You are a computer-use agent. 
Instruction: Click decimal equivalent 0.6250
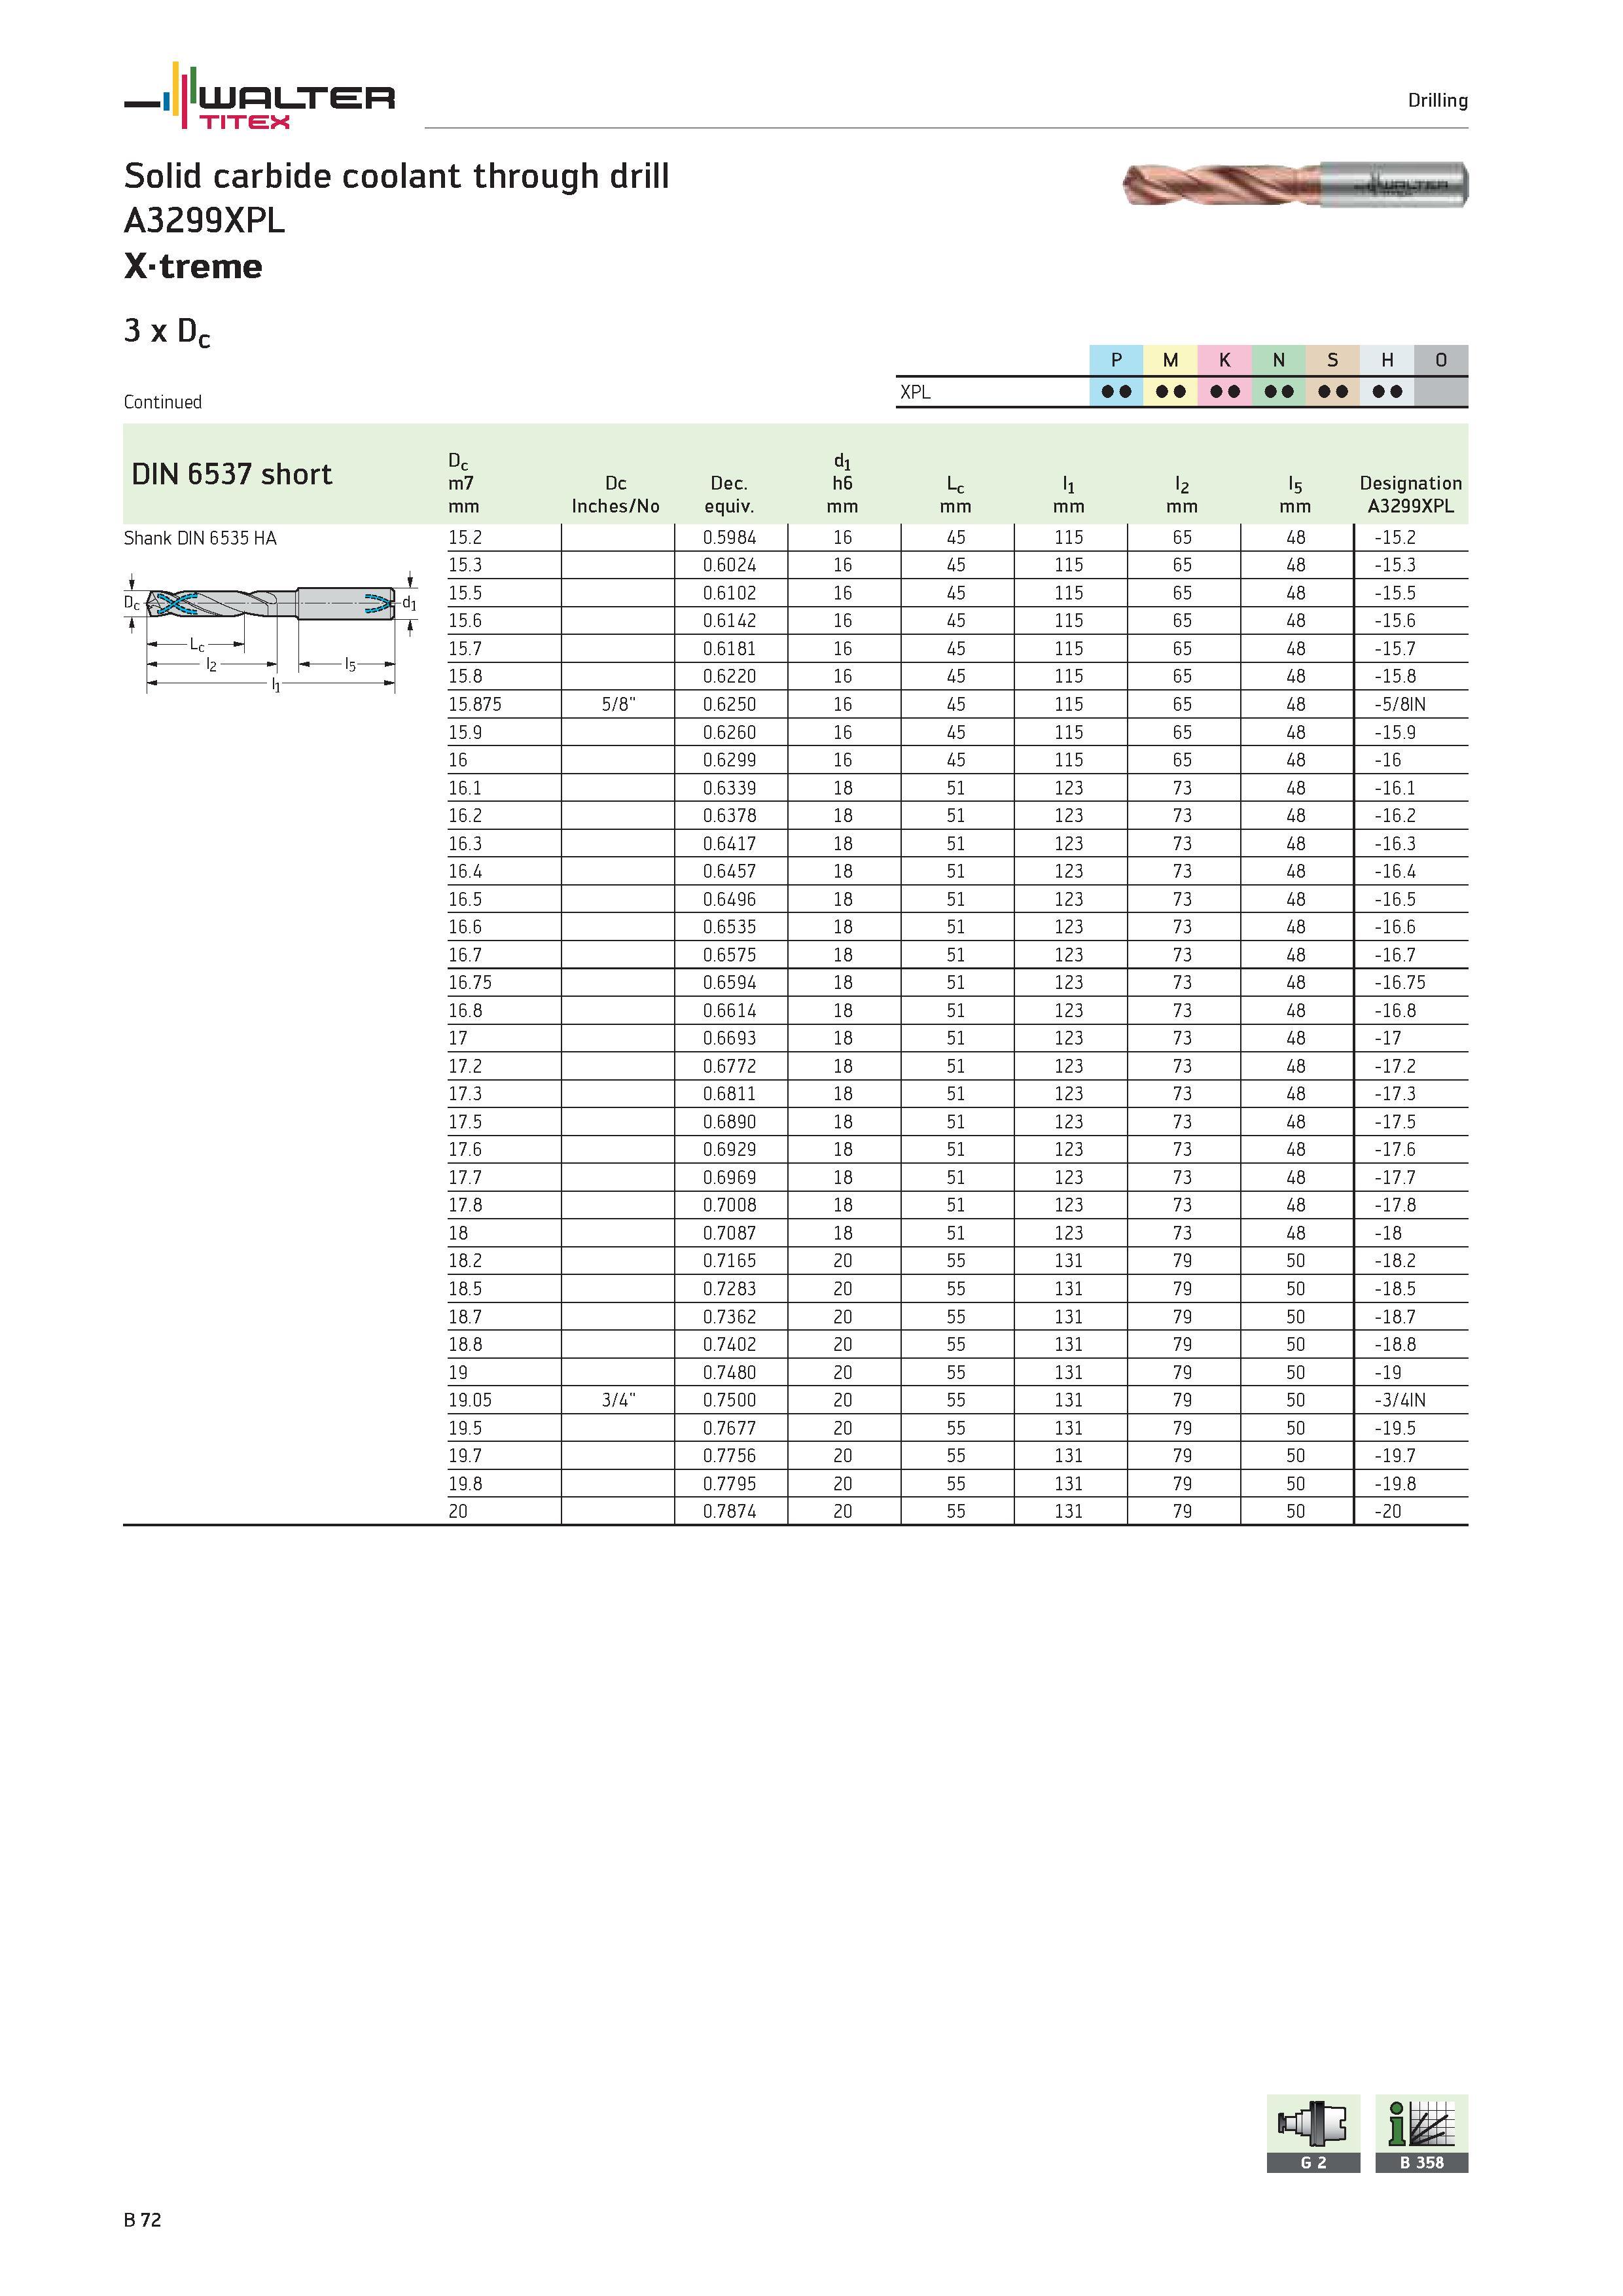pyautogui.click(x=729, y=704)
